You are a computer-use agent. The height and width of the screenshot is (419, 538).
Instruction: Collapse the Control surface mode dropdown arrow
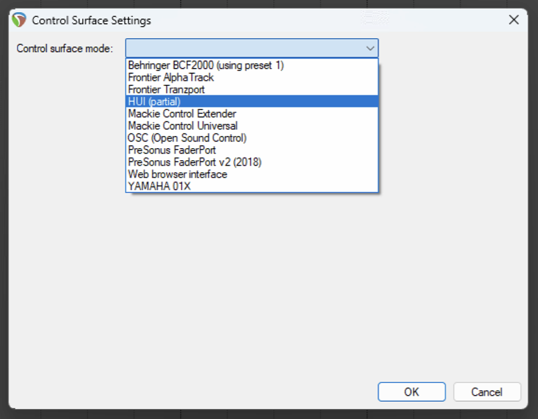click(x=370, y=48)
